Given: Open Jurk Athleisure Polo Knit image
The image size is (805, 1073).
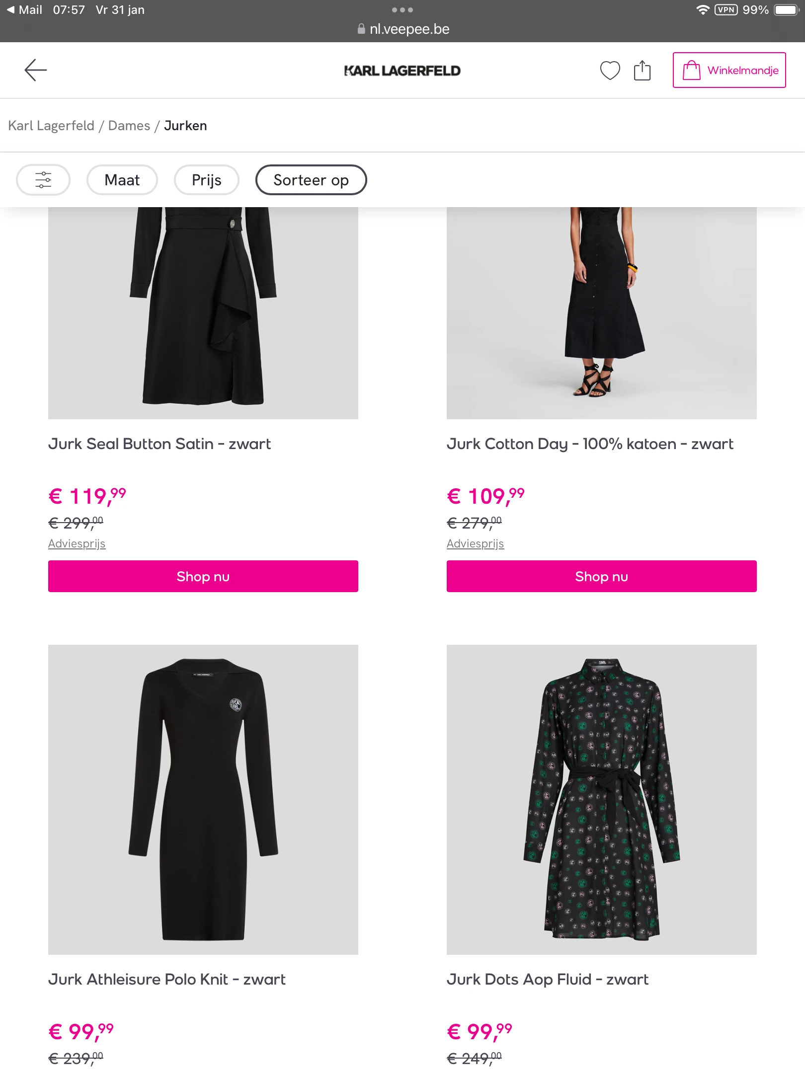Looking at the screenshot, I should (x=203, y=799).
